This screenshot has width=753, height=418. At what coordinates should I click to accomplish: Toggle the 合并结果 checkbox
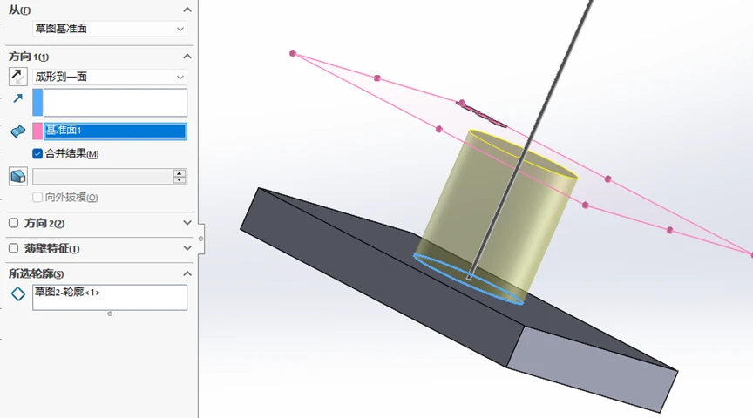click(37, 153)
